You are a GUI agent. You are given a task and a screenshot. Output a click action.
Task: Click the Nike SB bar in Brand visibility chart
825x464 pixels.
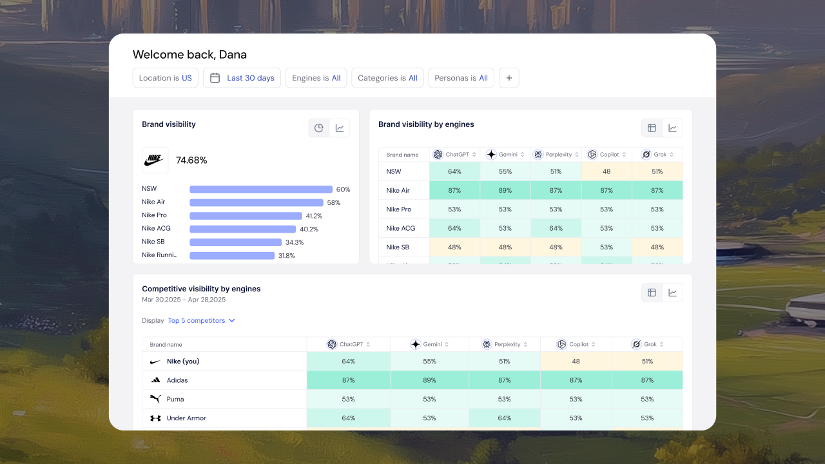point(236,242)
